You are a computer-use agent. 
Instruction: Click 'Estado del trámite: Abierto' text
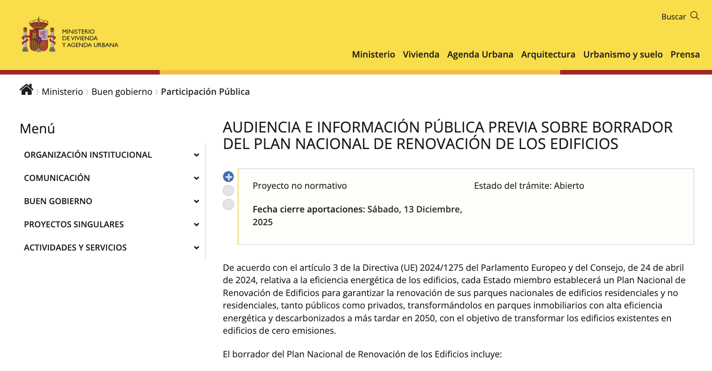point(529,185)
